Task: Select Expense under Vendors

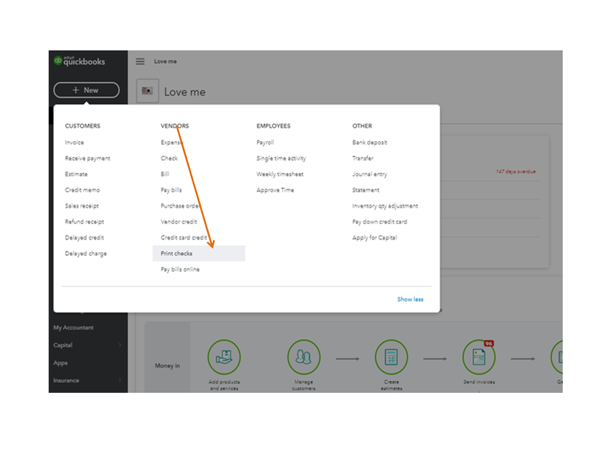Action: click(172, 142)
